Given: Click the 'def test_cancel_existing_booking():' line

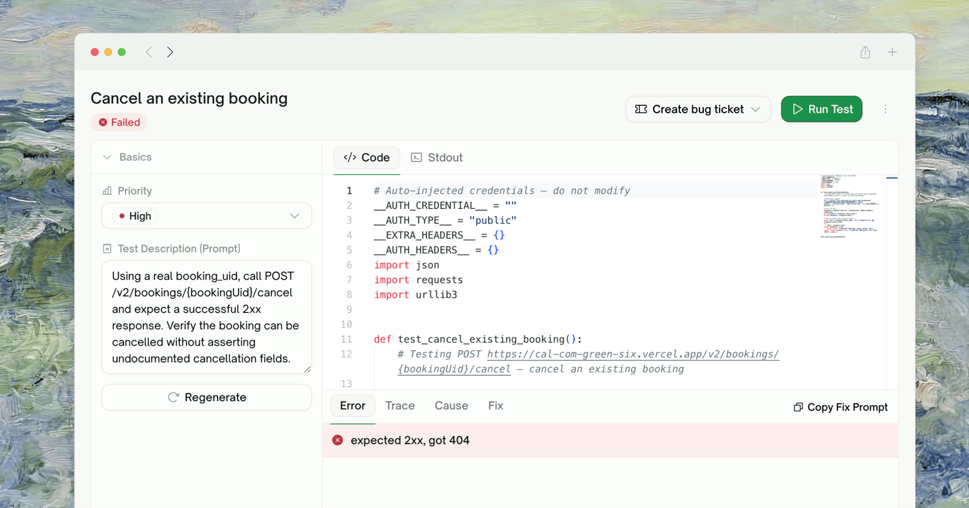Looking at the screenshot, I should point(478,339).
